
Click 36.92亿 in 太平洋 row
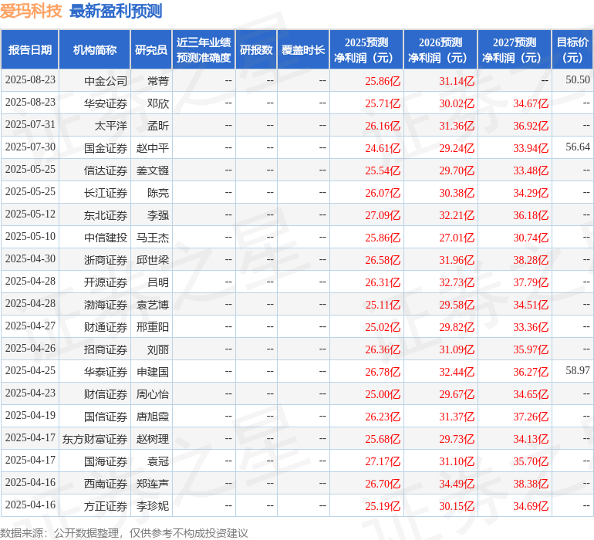[531, 126]
